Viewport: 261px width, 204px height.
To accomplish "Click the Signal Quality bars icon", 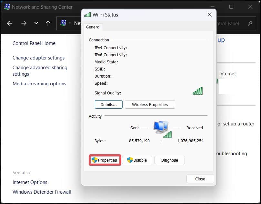I will [198, 91].
